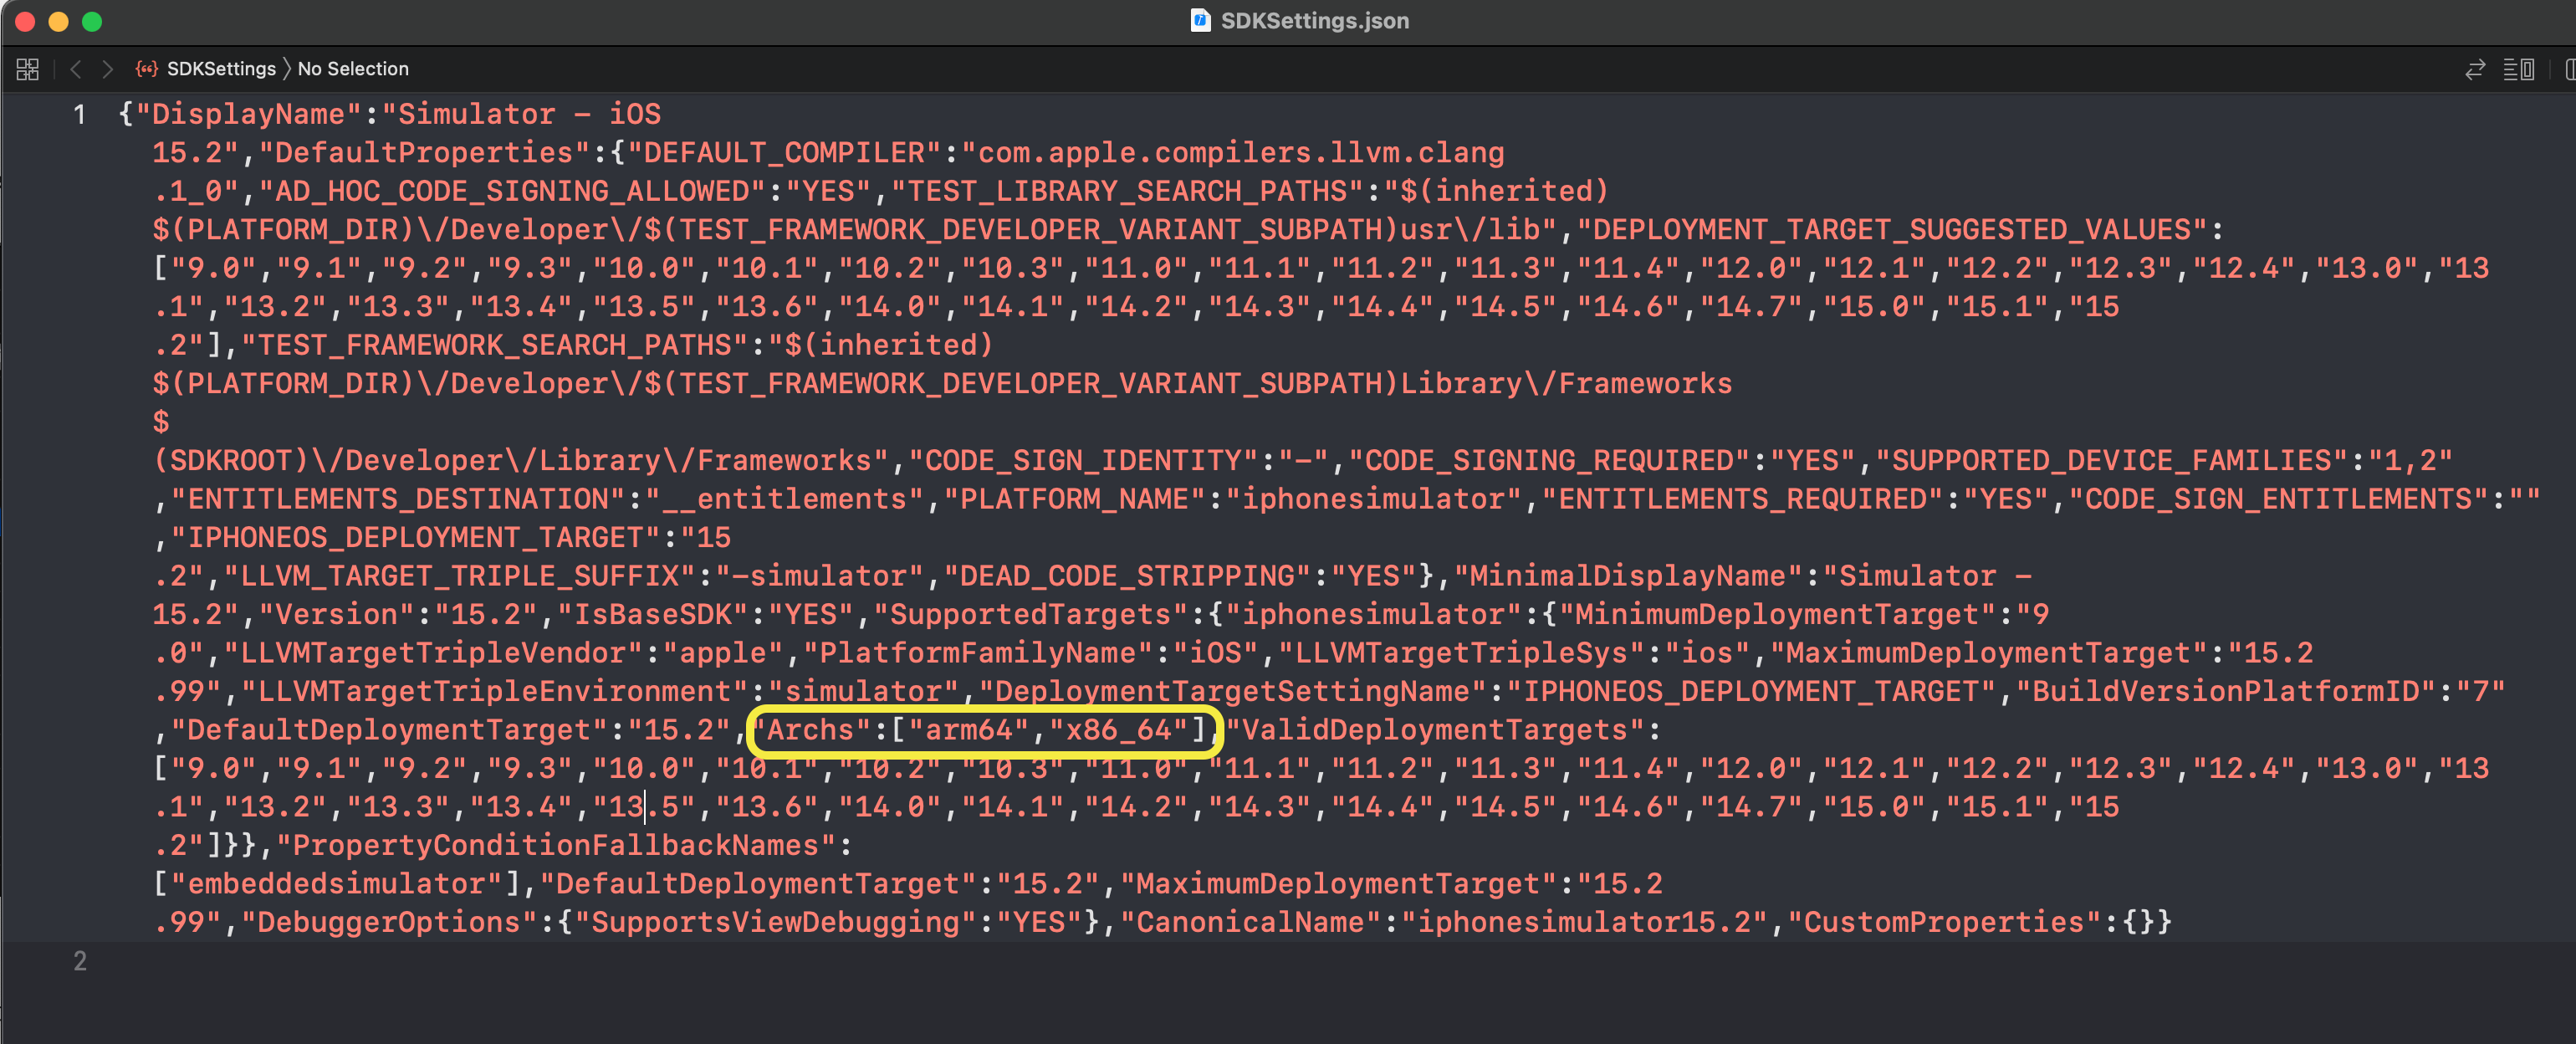This screenshot has height=1044, width=2576.
Task: Enable code review with the arrows icon
Action: click(x=2474, y=69)
